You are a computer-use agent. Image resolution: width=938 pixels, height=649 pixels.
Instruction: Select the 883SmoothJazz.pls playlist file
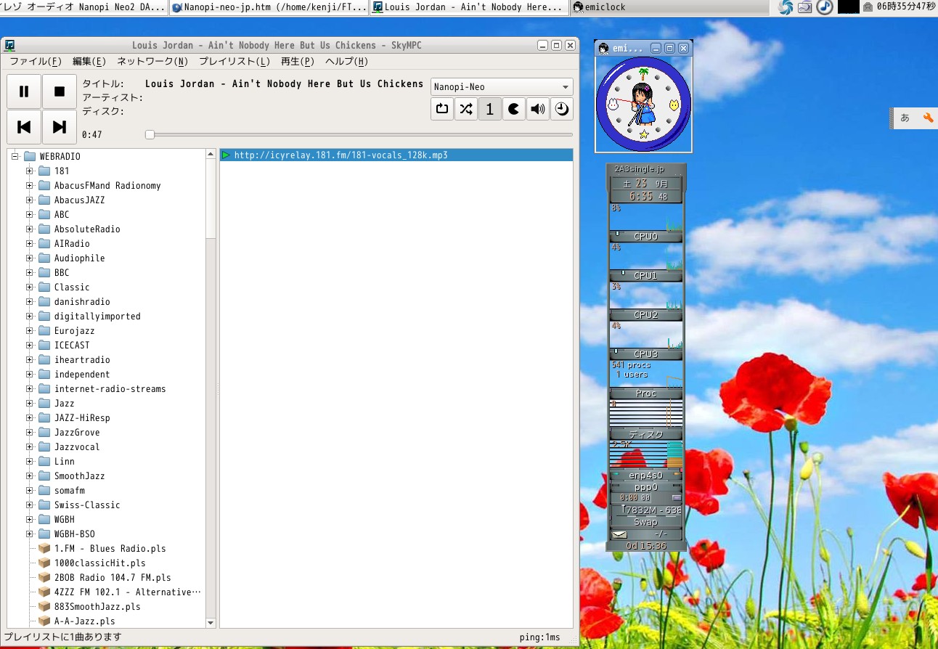click(x=97, y=606)
